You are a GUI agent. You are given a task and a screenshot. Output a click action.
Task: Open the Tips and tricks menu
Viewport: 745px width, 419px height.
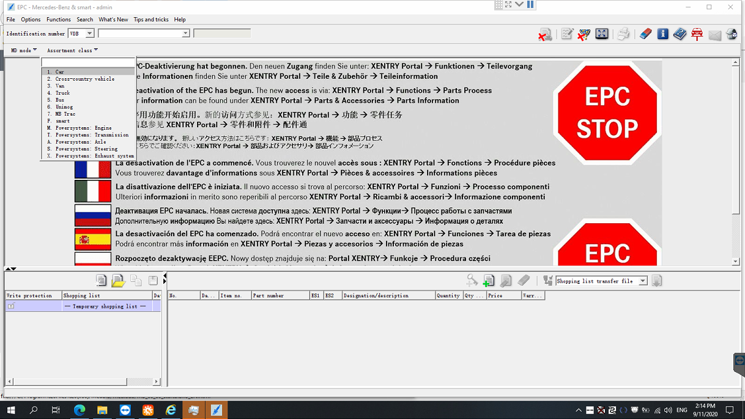pyautogui.click(x=151, y=20)
